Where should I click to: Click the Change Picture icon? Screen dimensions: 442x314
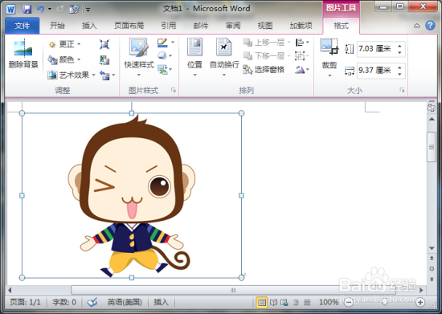pyautogui.click(x=104, y=59)
